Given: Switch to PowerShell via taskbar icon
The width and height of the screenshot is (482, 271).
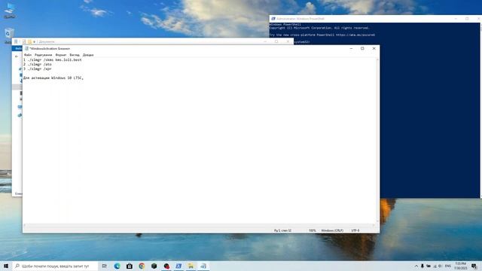Looking at the screenshot, I should tap(178, 266).
